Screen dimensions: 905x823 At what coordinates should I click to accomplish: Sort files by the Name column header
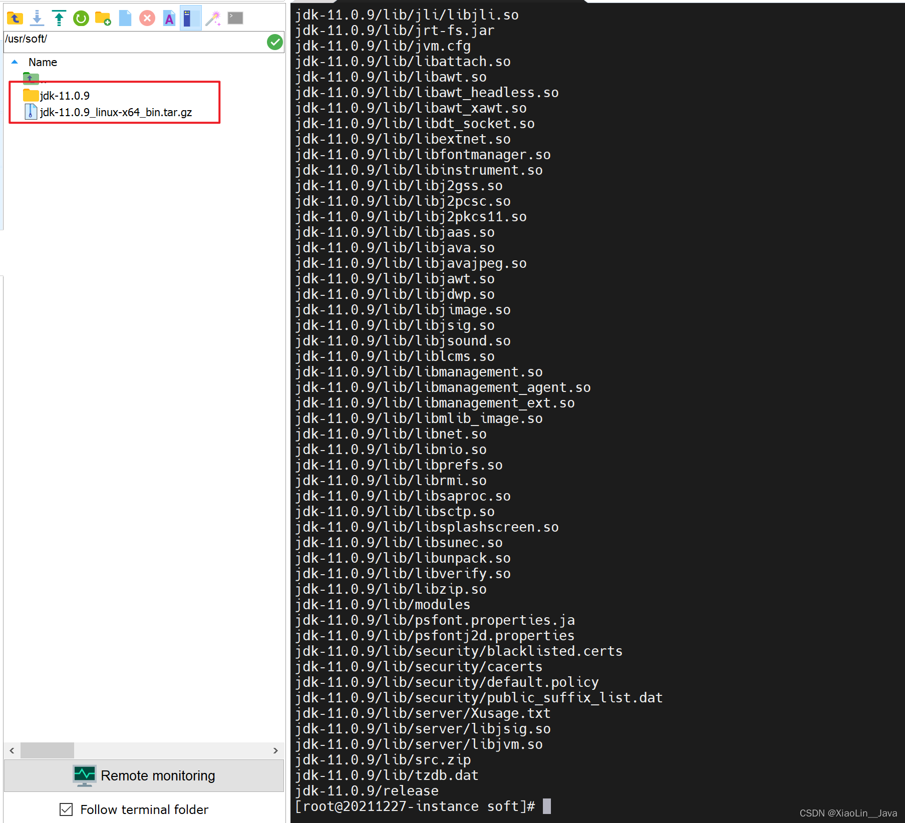click(x=43, y=62)
